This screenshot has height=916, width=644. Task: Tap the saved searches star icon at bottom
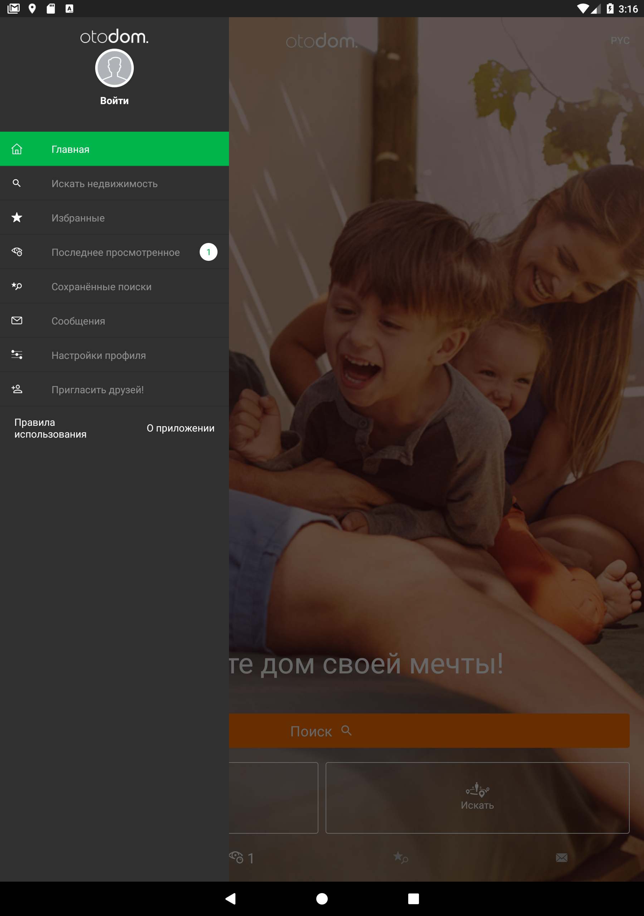(x=401, y=857)
